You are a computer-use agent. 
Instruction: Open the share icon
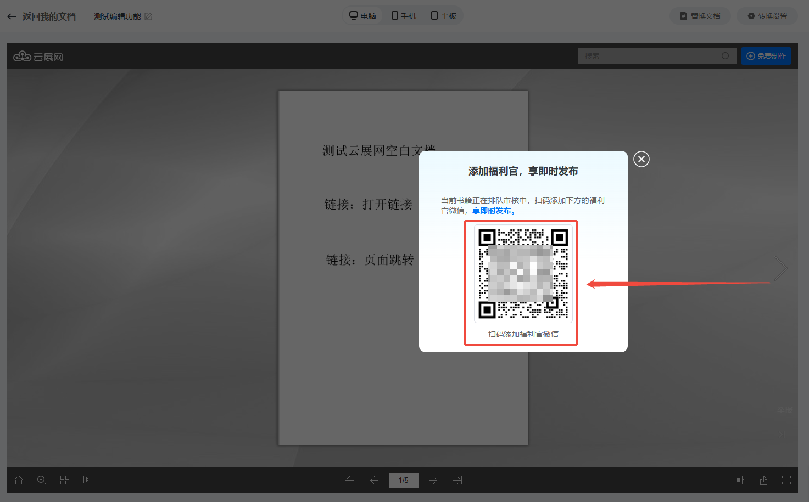(x=763, y=481)
